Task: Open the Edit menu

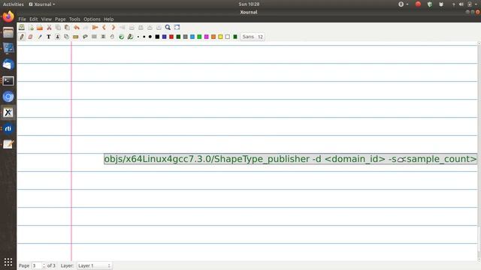Action: (x=33, y=19)
